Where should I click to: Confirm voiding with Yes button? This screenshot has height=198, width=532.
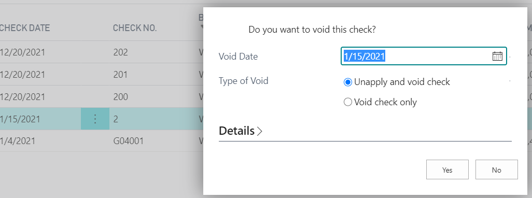[447, 169]
